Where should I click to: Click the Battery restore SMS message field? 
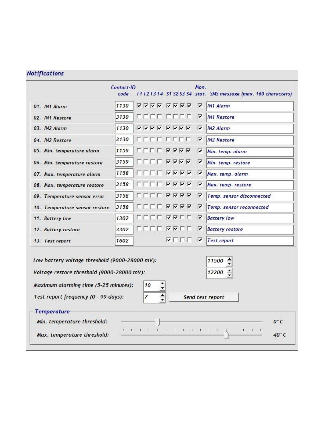250,229
